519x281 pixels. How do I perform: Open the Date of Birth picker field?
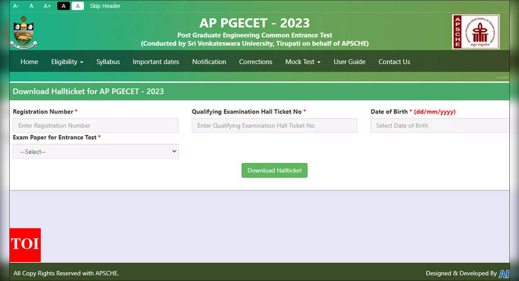(x=439, y=125)
